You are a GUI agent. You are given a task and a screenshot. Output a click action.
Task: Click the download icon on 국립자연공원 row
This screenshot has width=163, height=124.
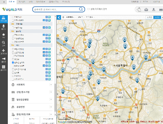tap(44, 49)
